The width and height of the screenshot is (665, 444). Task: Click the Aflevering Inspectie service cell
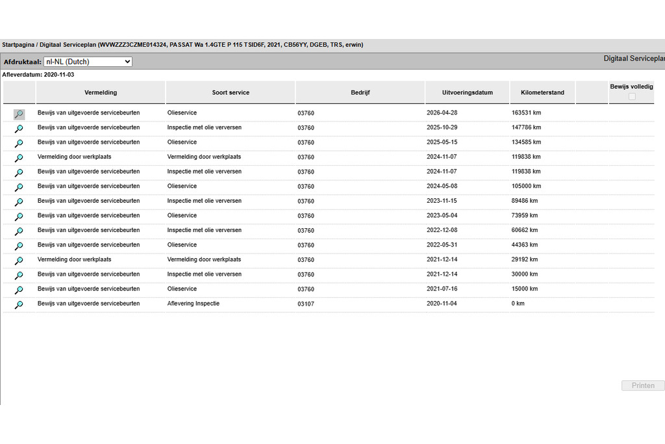[x=194, y=304]
